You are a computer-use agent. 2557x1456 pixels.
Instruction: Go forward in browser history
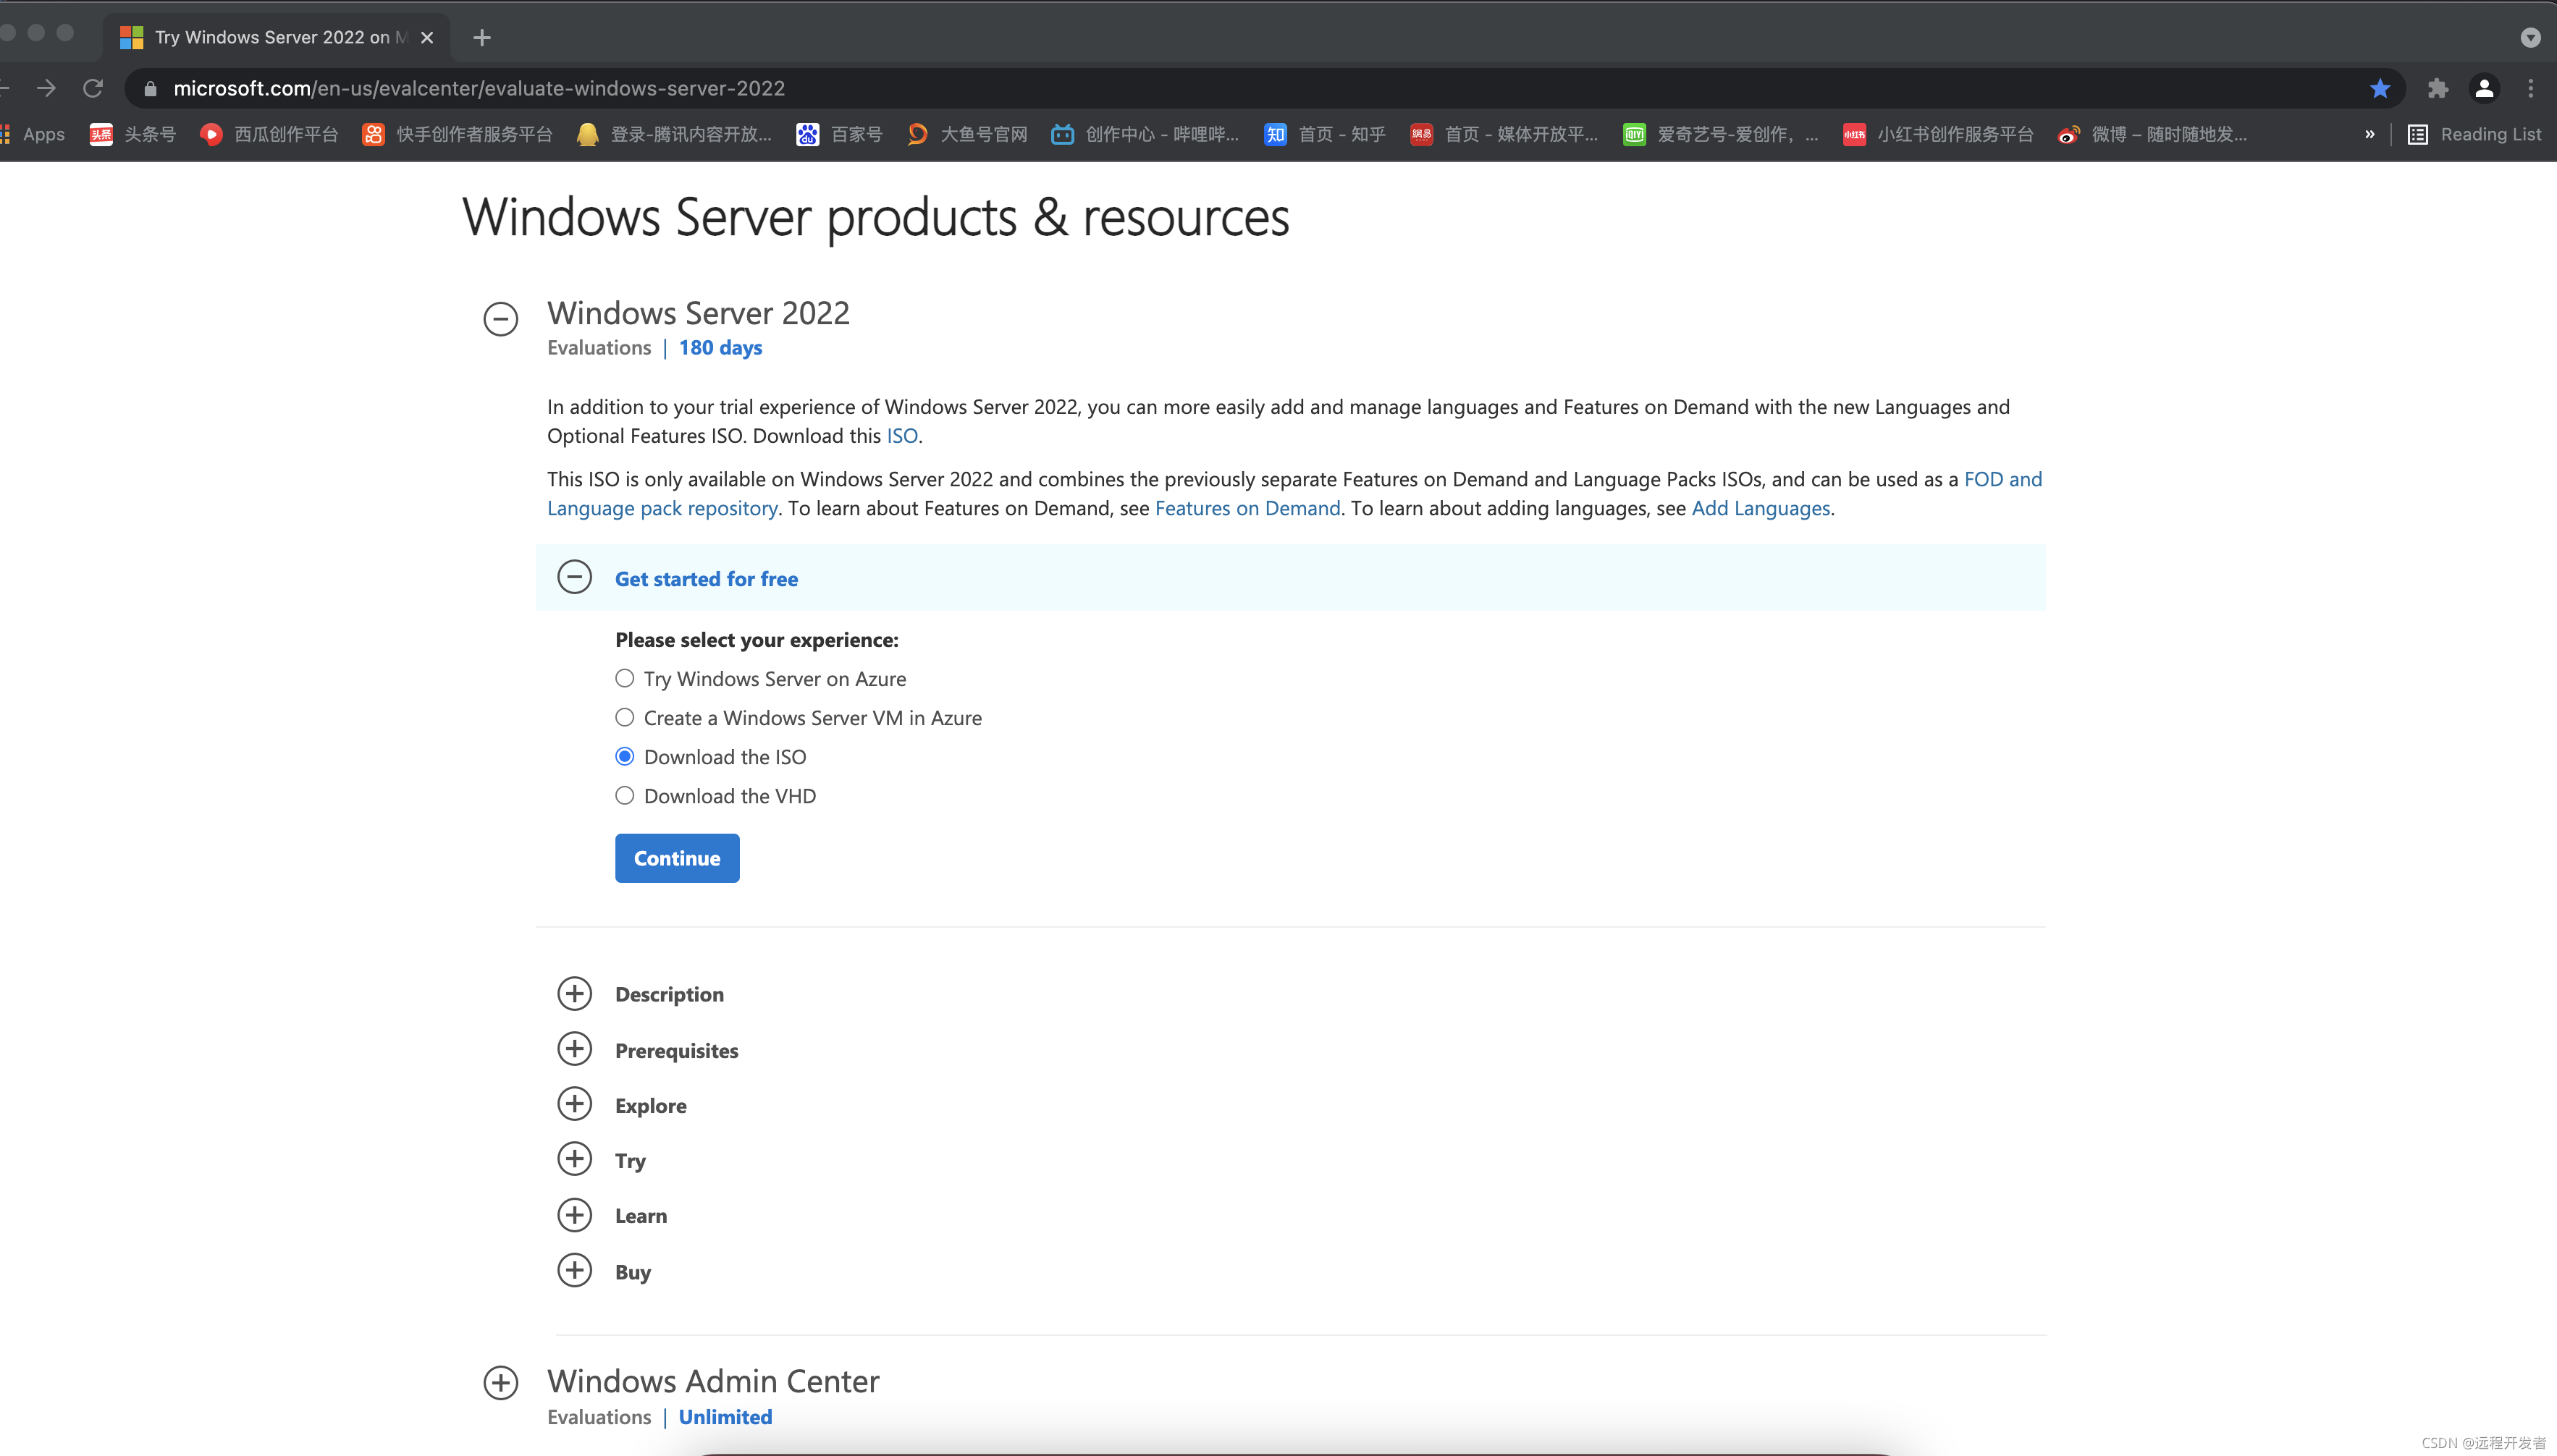pyautogui.click(x=46, y=88)
